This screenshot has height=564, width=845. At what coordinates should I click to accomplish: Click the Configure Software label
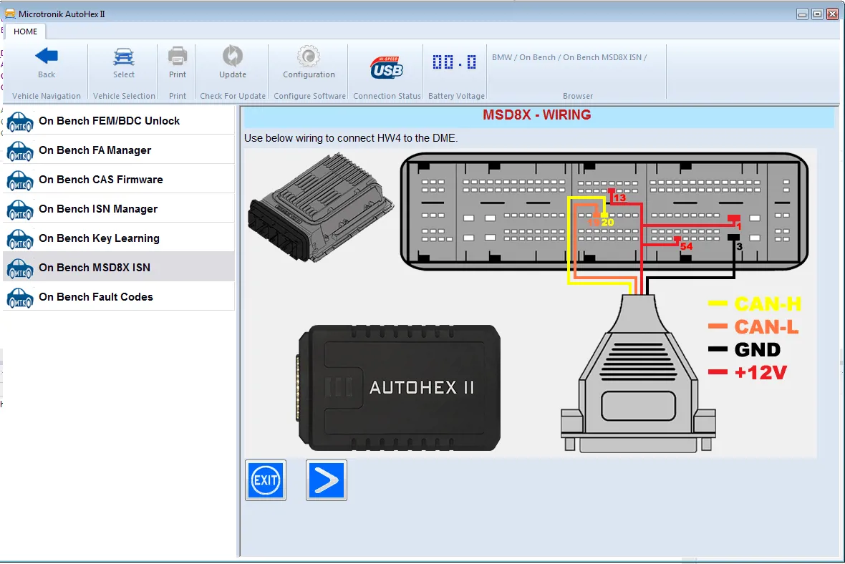click(309, 96)
